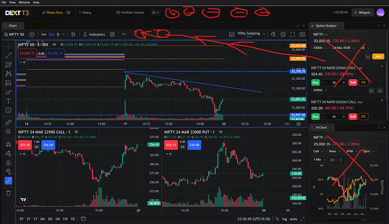Expand the workspace grid dropdown after Portfolio Tracker
Image resolution: width=389 pixels, height=224 pixels.
click(x=156, y=12)
